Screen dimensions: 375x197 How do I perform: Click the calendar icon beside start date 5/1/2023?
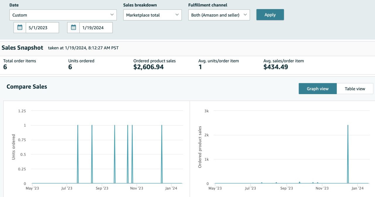[20, 28]
